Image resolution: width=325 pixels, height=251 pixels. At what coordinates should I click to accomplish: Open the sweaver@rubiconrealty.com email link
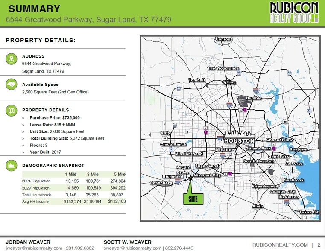tap(133, 248)
